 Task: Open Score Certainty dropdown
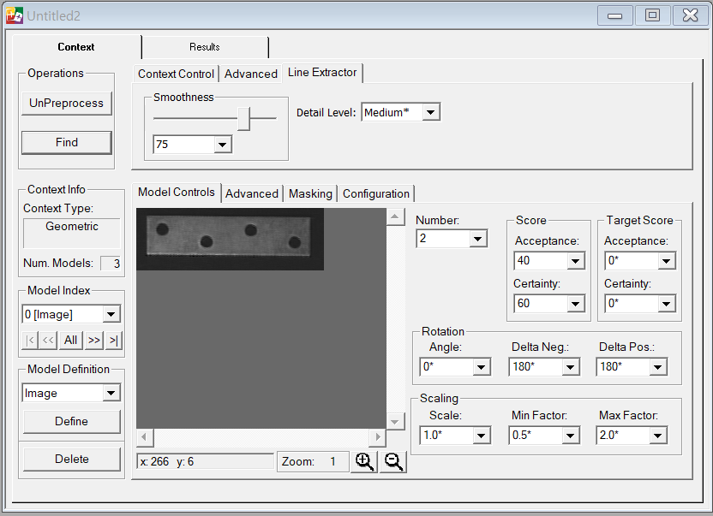tap(575, 304)
